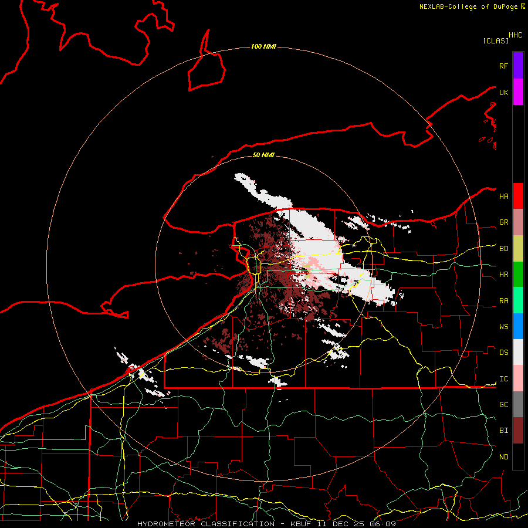Click the GR legend label
The image size is (528, 528).
503,222
